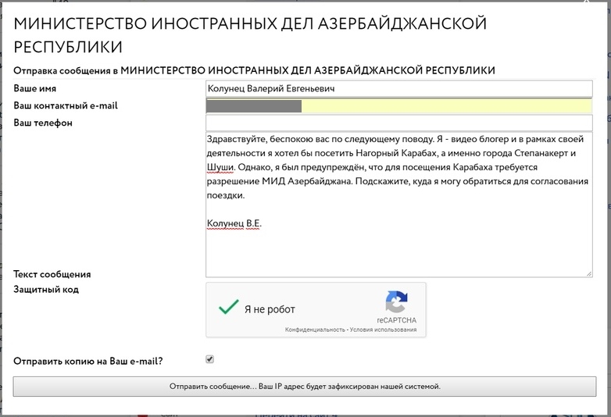Click the green reCAPTCHA checkmark

pos(229,308)
